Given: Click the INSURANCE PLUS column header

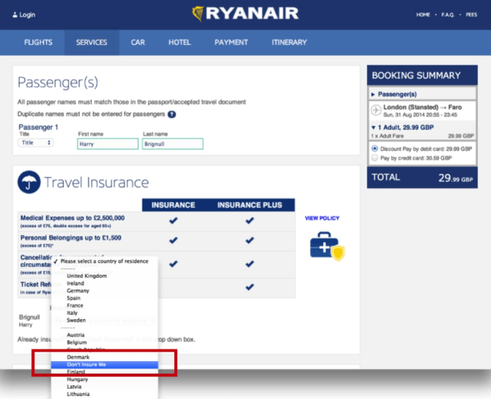Looking at the screenshot, I should (250, 205).
